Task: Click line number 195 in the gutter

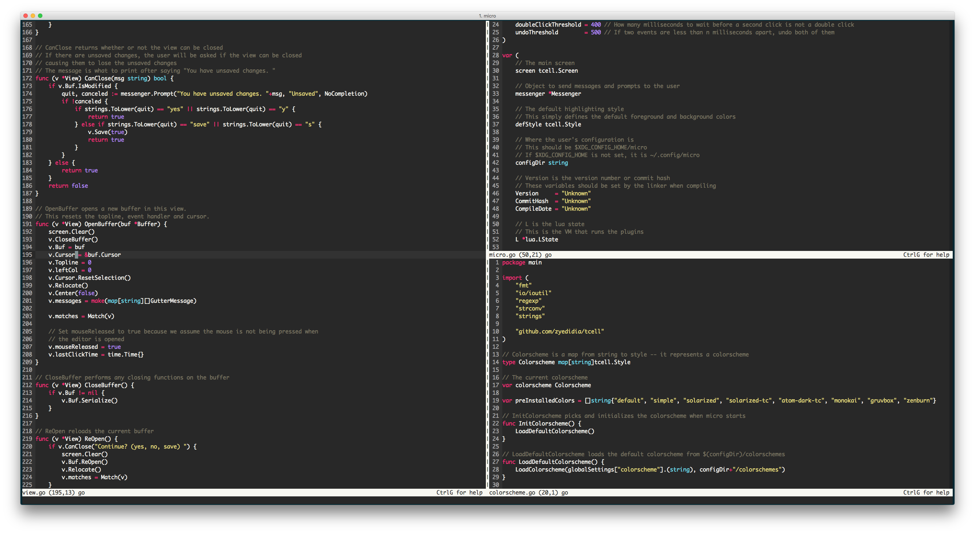Action: (27, 255)
